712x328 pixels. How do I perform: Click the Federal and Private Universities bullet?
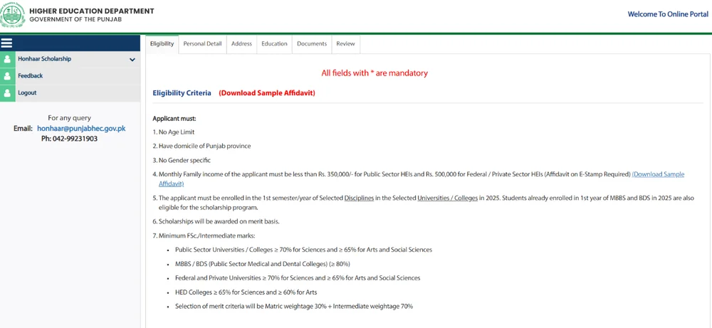[x=298, y=277]
